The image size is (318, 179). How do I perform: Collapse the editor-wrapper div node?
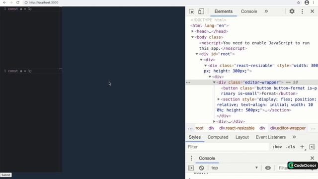214,83
